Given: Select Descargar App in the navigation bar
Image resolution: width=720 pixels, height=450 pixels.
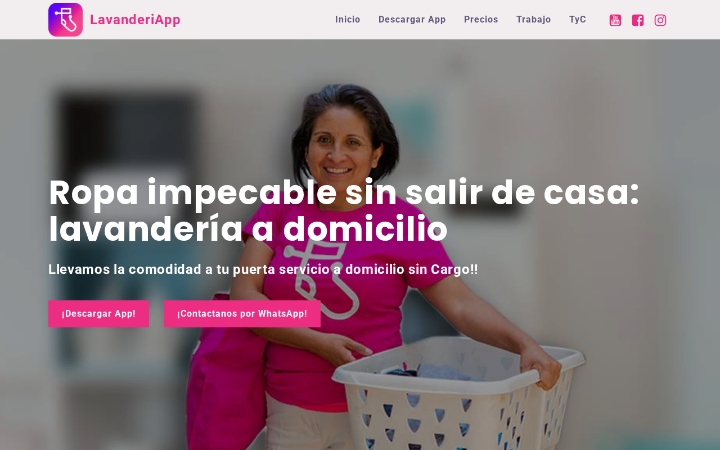Looking at the screenshot, I should point(412,20).
